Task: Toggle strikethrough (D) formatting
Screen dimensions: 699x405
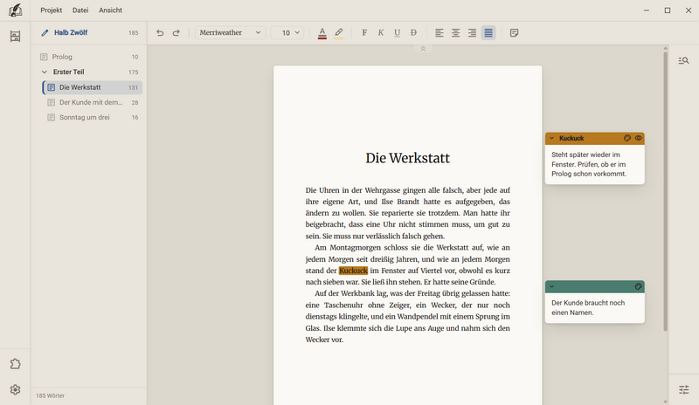Action: pyautogui.click(x=413, y=32)
